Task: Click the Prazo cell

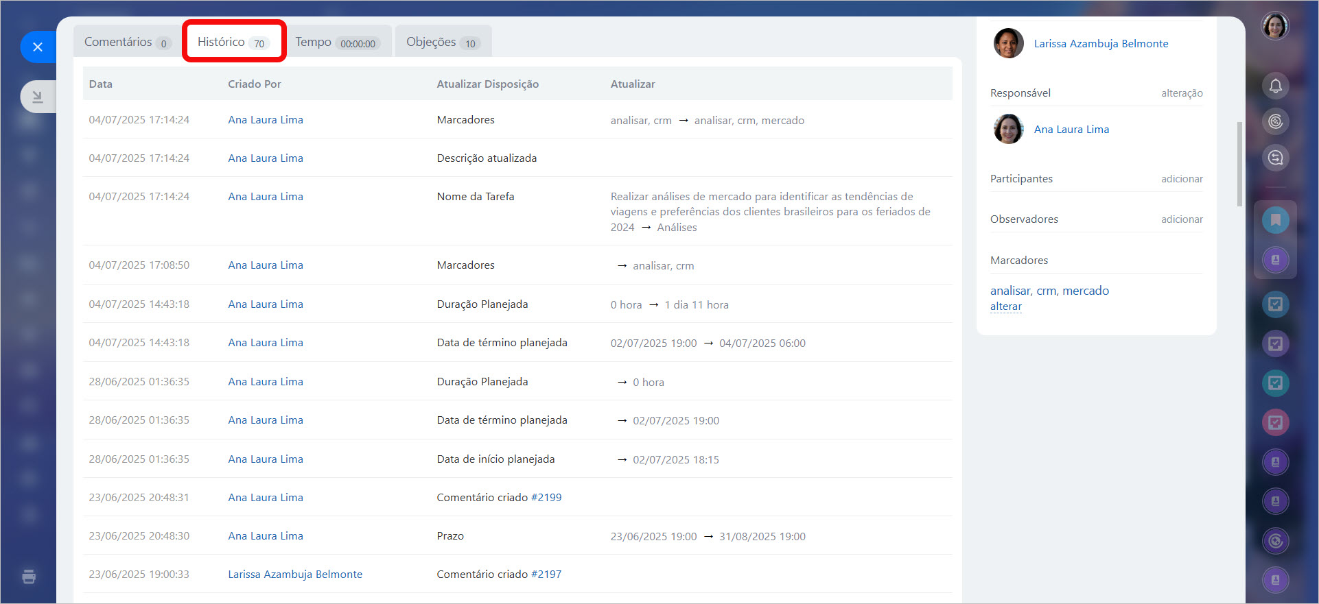Action: pos(450,535)
